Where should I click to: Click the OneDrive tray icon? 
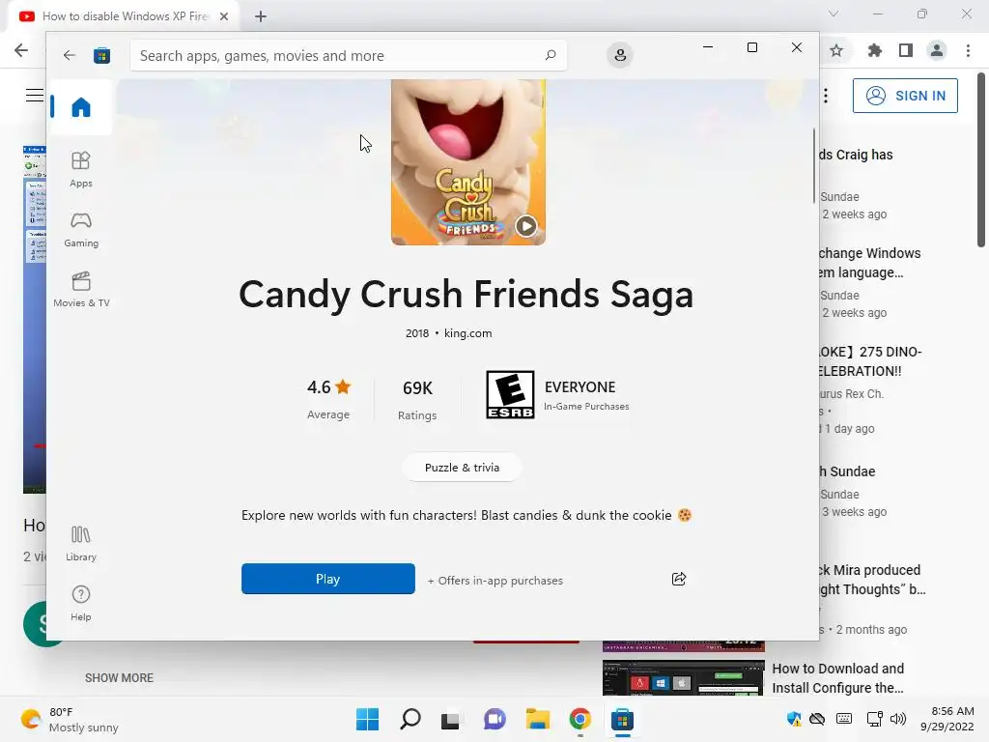point(817,719)
